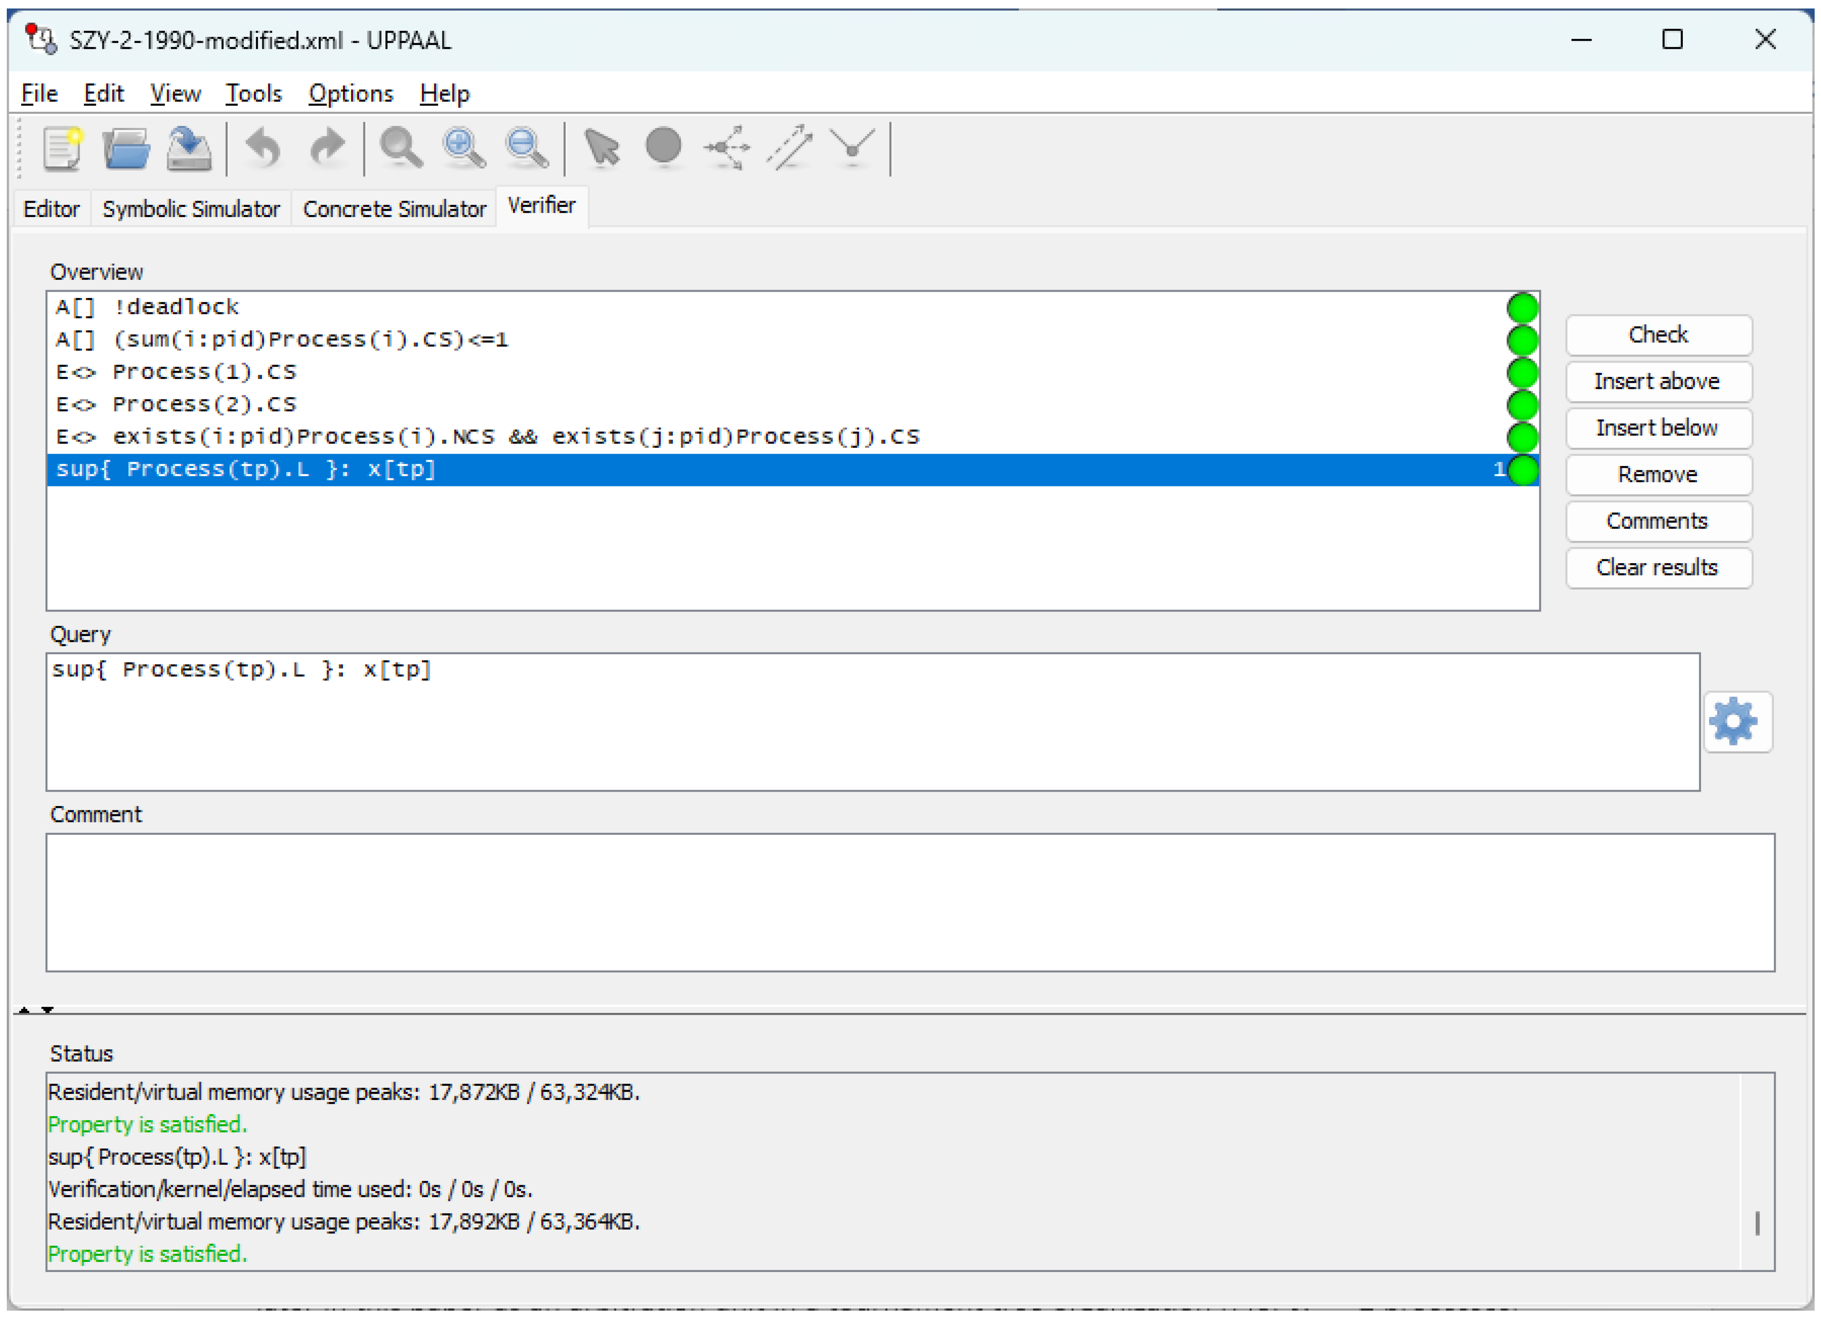Open a model file via folder icon
This screenshot has width=1821, height=1317.
126,148
